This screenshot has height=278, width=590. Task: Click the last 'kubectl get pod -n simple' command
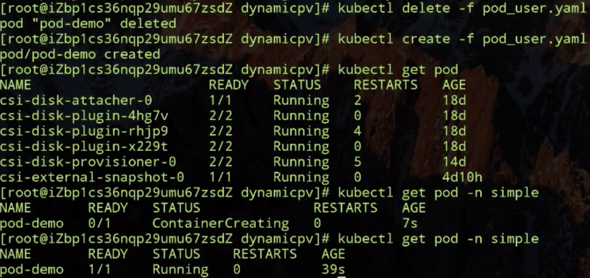[438, 239]
